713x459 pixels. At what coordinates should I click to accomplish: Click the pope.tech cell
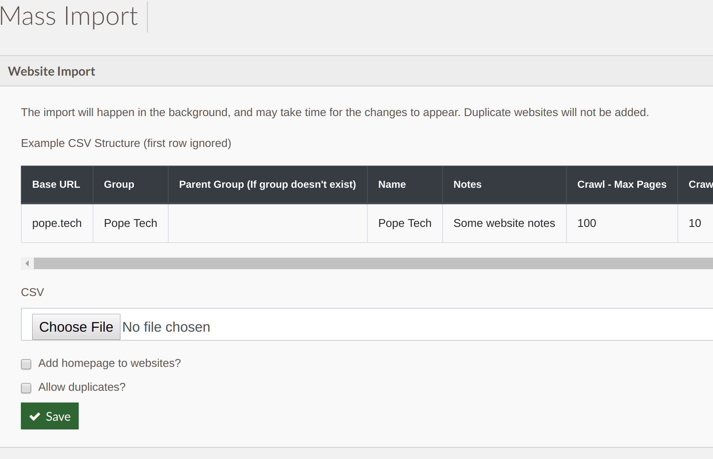pyautogui.click(x=57, y=223)
